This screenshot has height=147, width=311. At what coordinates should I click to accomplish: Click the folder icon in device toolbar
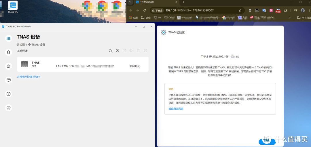click(x=139, y=51)
